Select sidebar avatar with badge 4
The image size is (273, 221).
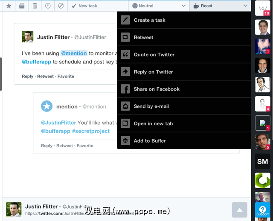point(263,104)
